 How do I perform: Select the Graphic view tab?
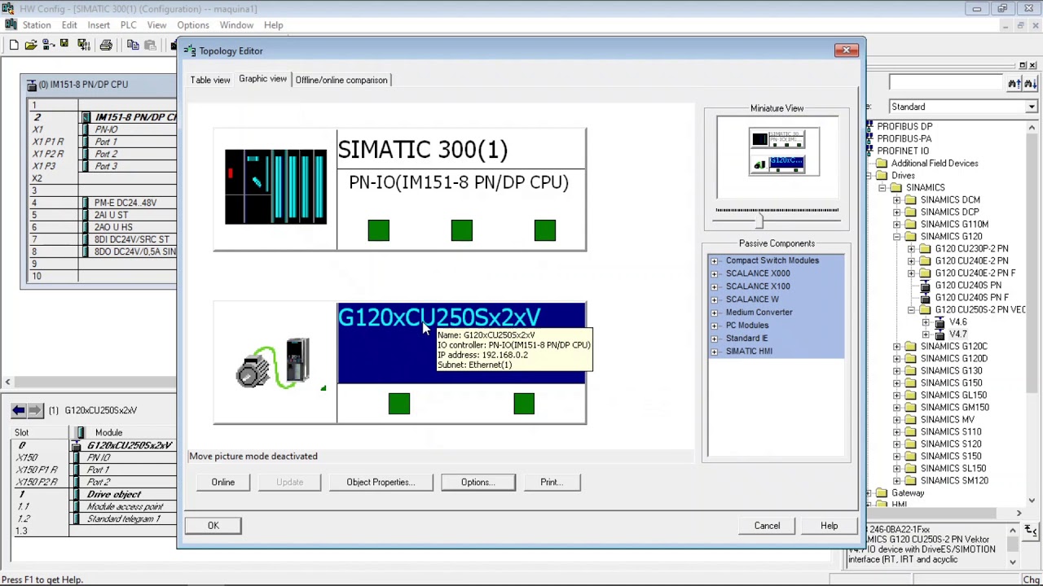pos(262,79)
